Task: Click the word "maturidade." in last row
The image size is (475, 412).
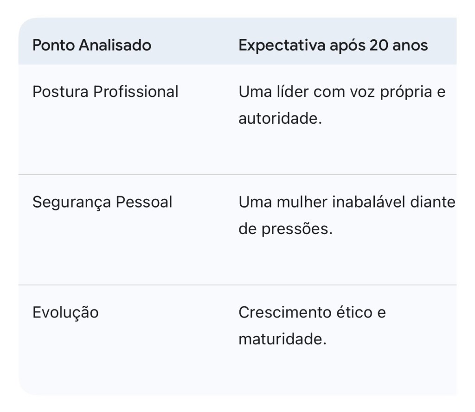Action: (x=282, y=339)
